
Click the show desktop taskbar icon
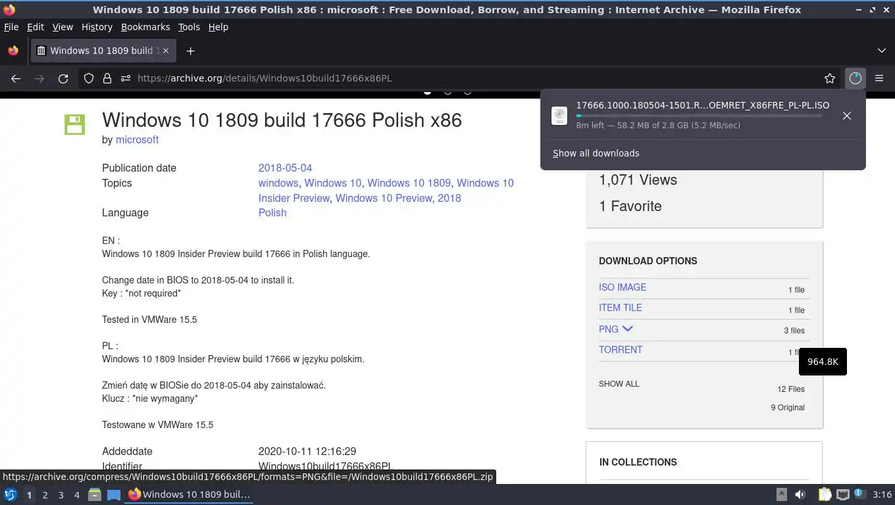pyautogui.click(x=114, y=494)
